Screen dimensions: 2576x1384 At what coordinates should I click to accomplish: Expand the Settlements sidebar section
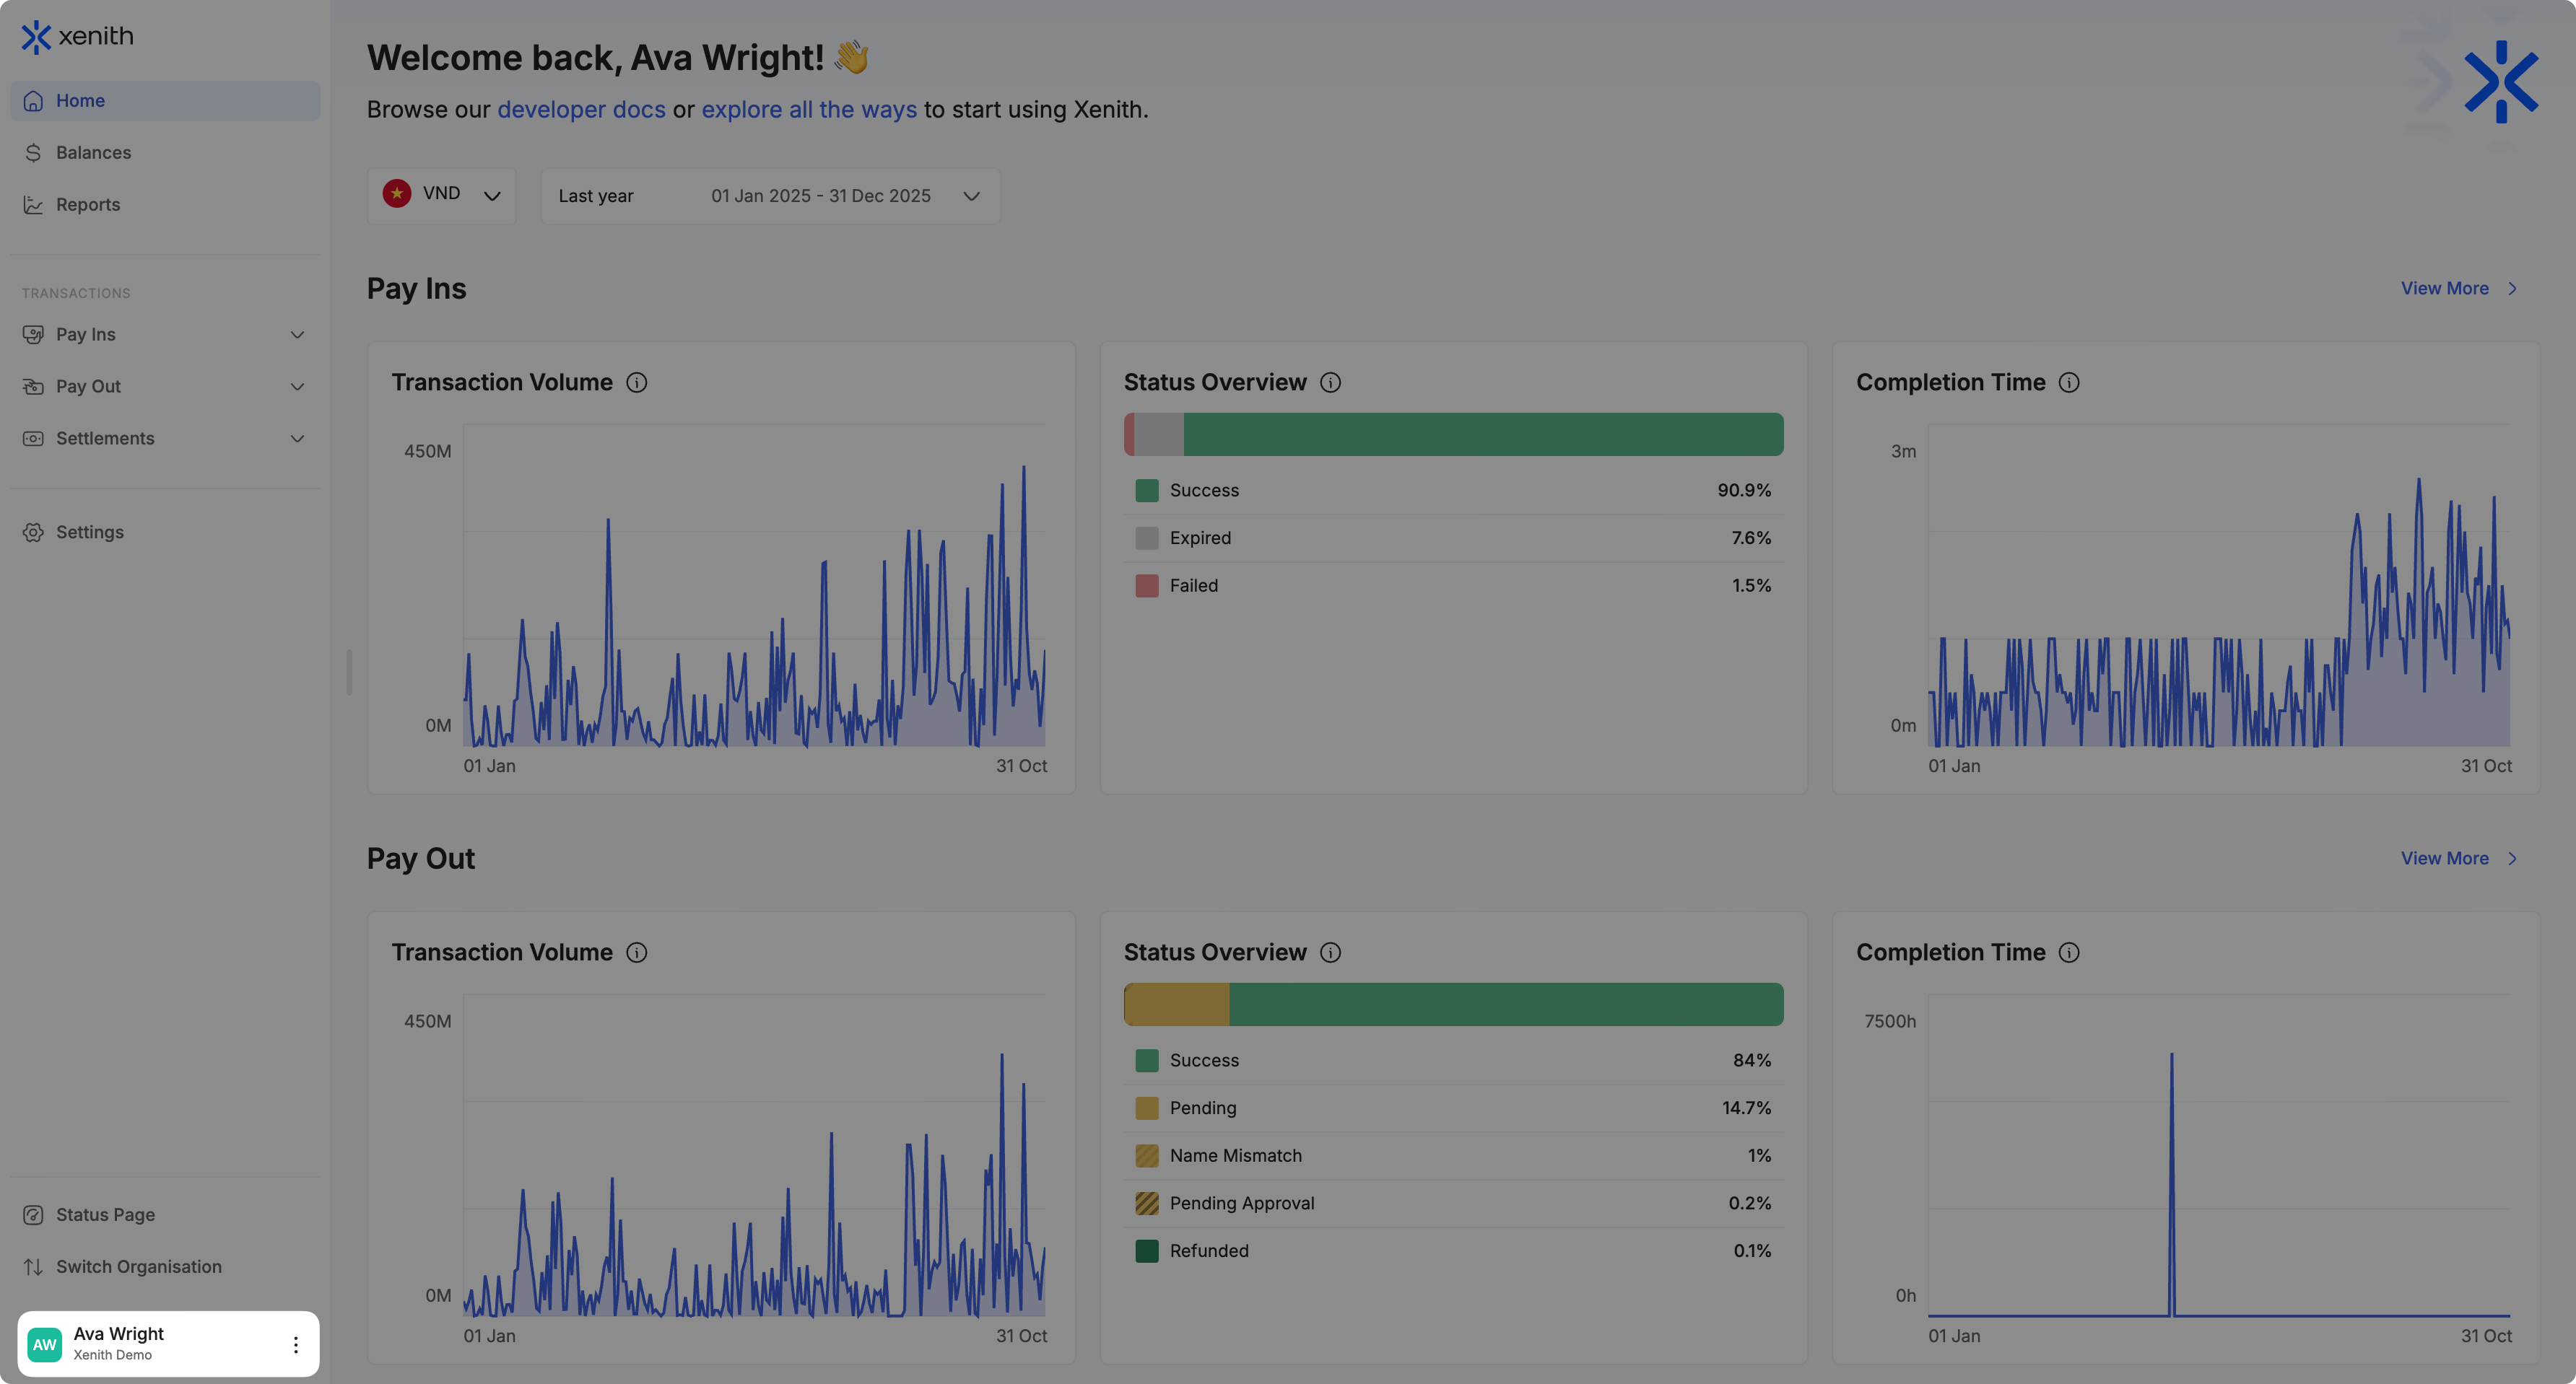point(165,439)
